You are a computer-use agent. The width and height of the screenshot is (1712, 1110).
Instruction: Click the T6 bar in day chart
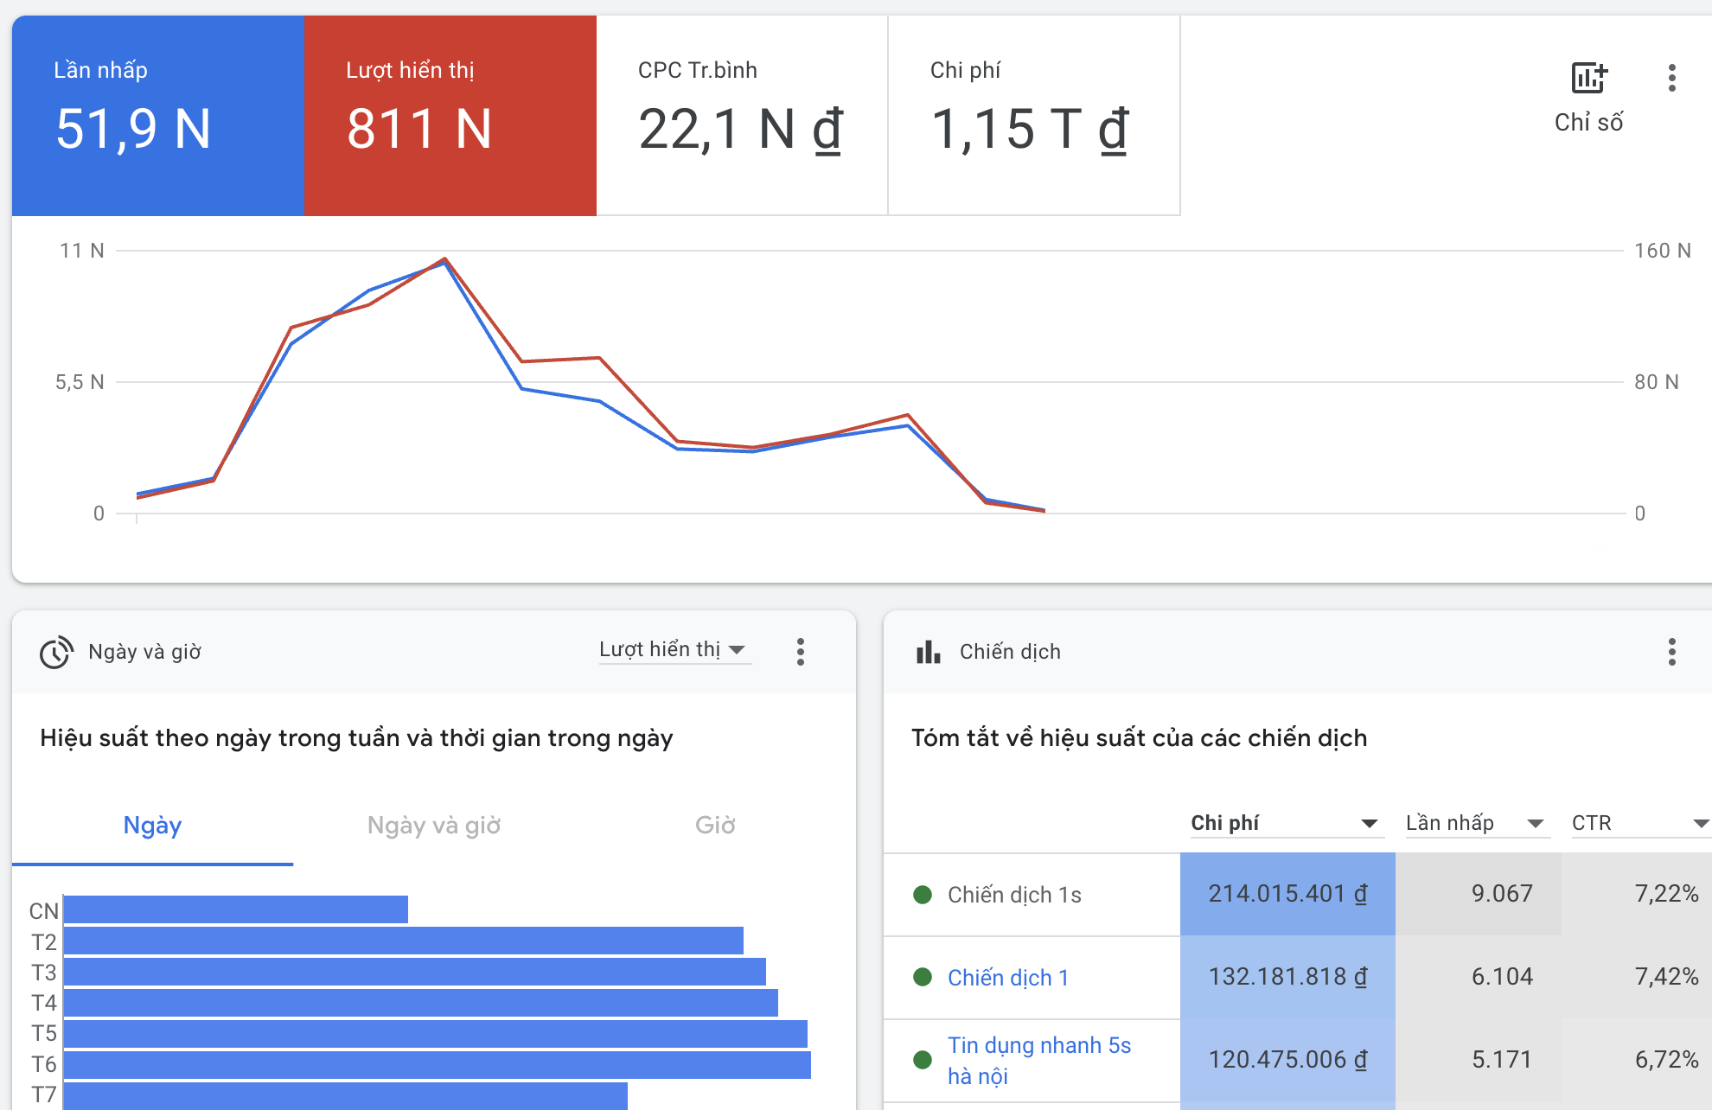[x=437, y=1065]
